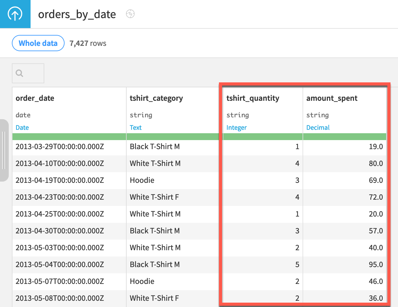
Task: Expand the amount_spent column header options
Action: coord(332,98)
